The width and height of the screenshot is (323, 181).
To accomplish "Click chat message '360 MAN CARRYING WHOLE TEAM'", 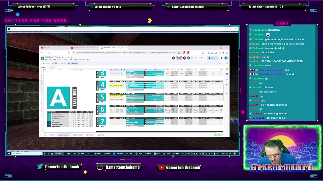I will click(x=282, y=61).
